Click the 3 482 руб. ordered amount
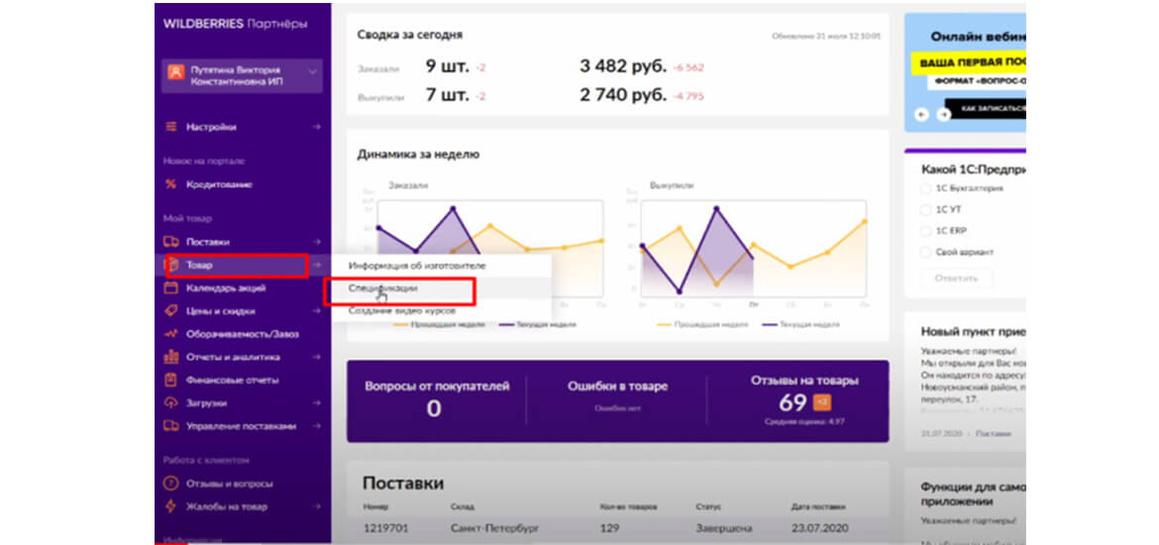The width and height of the screenshot is (1159, 545). click(623, 66)
